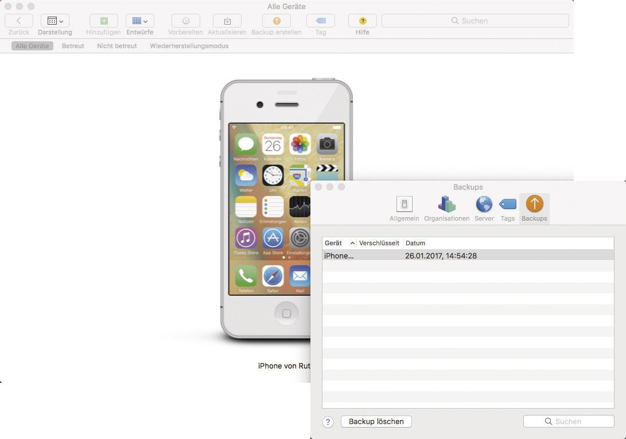Screen dimensions: 626x439
Task: Close the Backups preferences window
Action: tap(318, 187)
